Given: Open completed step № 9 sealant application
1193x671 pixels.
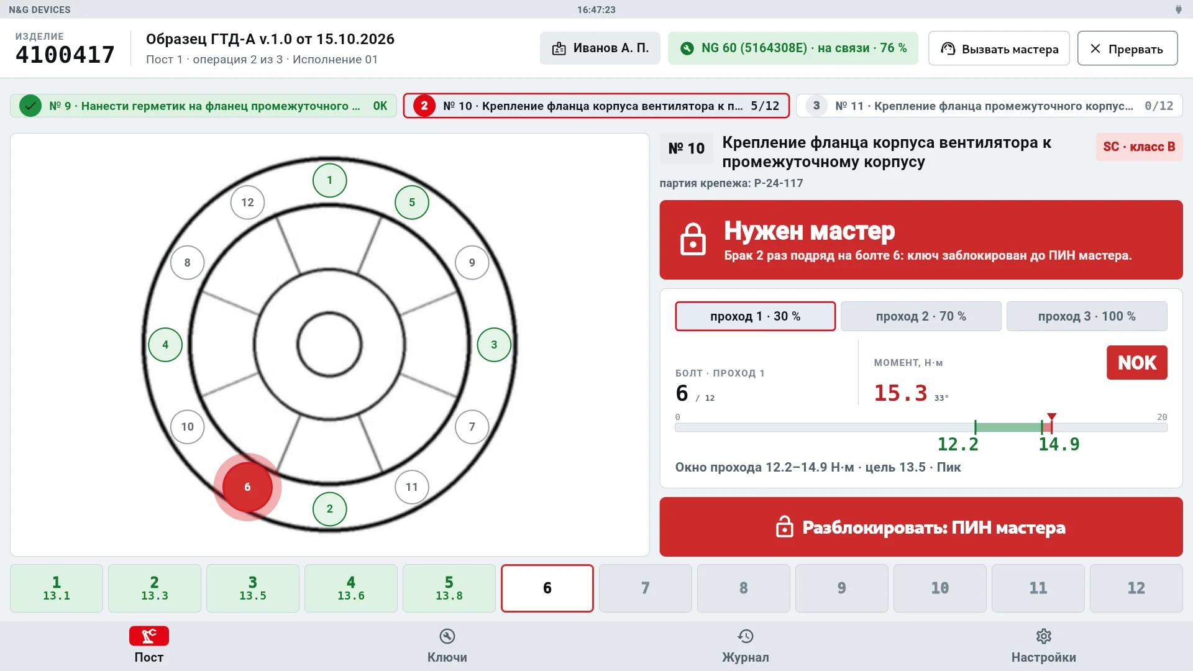Looking at the screenshot, I should 203,106.
